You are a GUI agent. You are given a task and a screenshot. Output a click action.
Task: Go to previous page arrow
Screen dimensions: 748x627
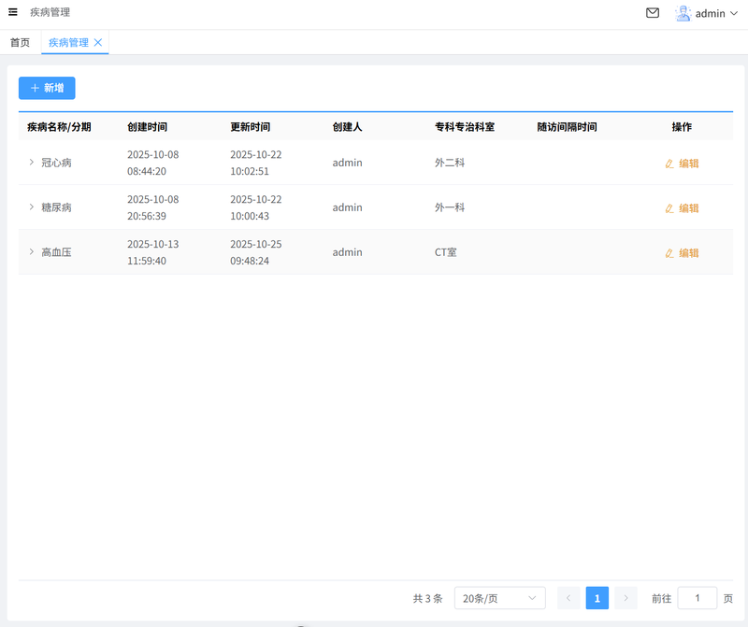pyautogui.click(x=568, y=598)
